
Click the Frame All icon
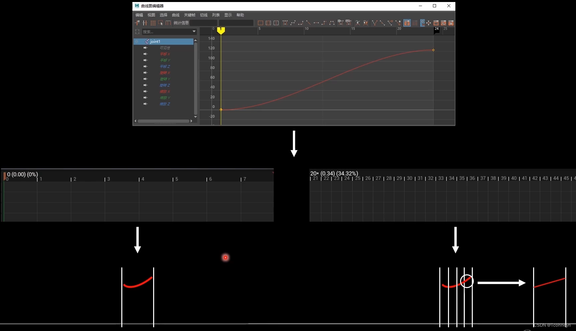260,23
